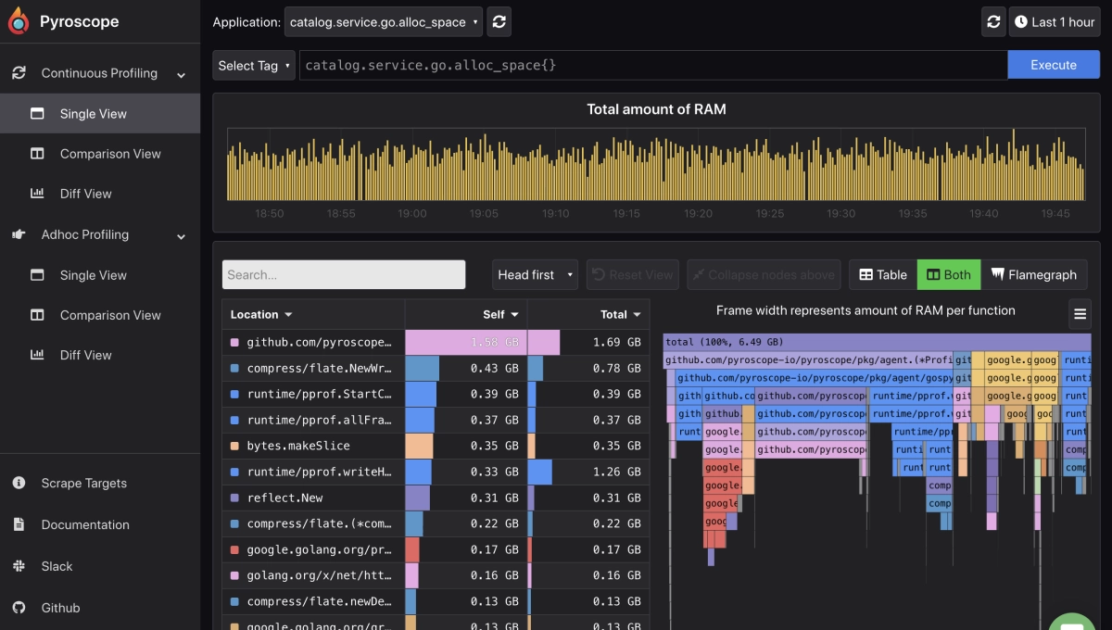The width and height of the screenshot is (1112, 630).
Task: Click the Github icon in sidebar
Action: pyautogui.click(x=19, y=608)
